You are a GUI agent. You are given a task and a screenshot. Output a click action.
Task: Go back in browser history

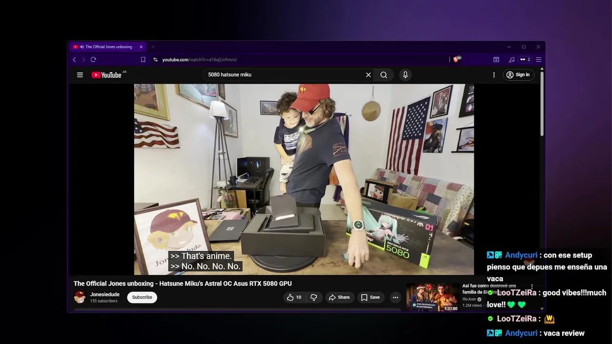click(x=74, y=60)
